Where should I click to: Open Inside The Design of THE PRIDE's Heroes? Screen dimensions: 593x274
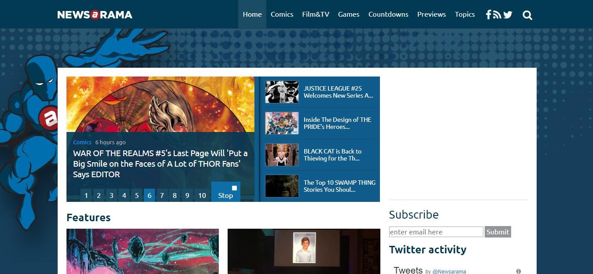click(337, 123)
